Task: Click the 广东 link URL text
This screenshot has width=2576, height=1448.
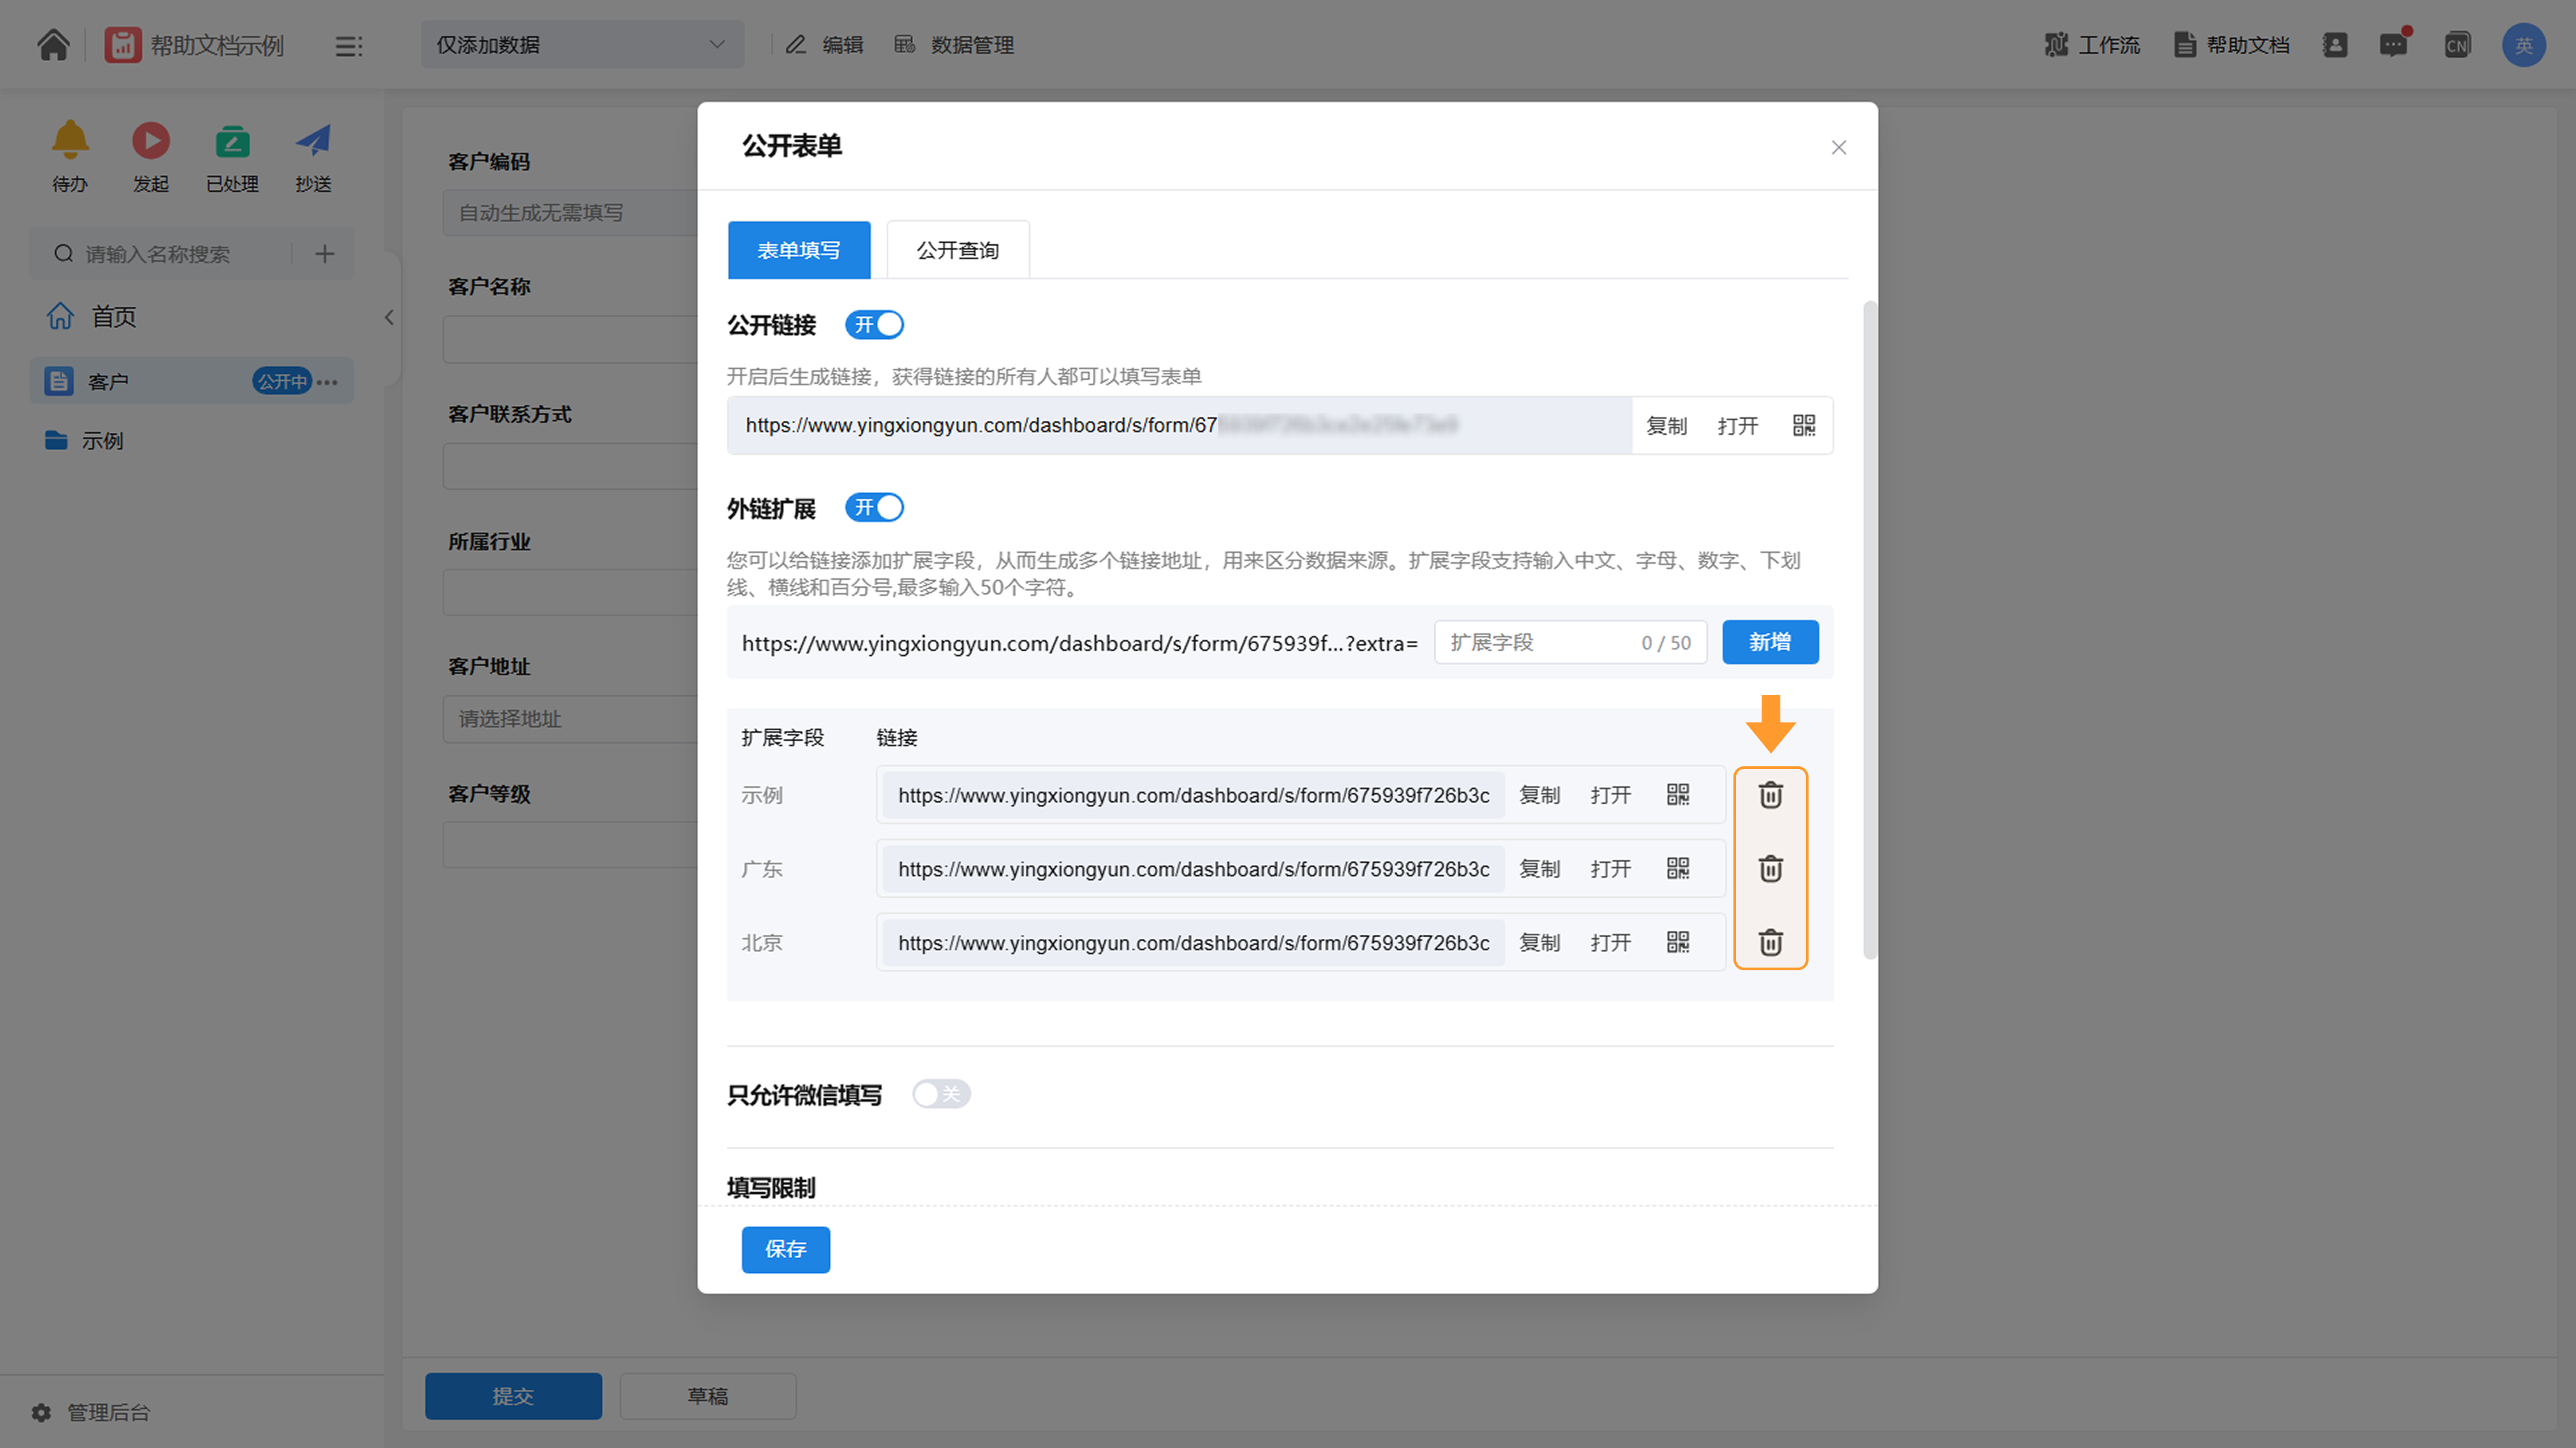Action: tap(1193, 869)
